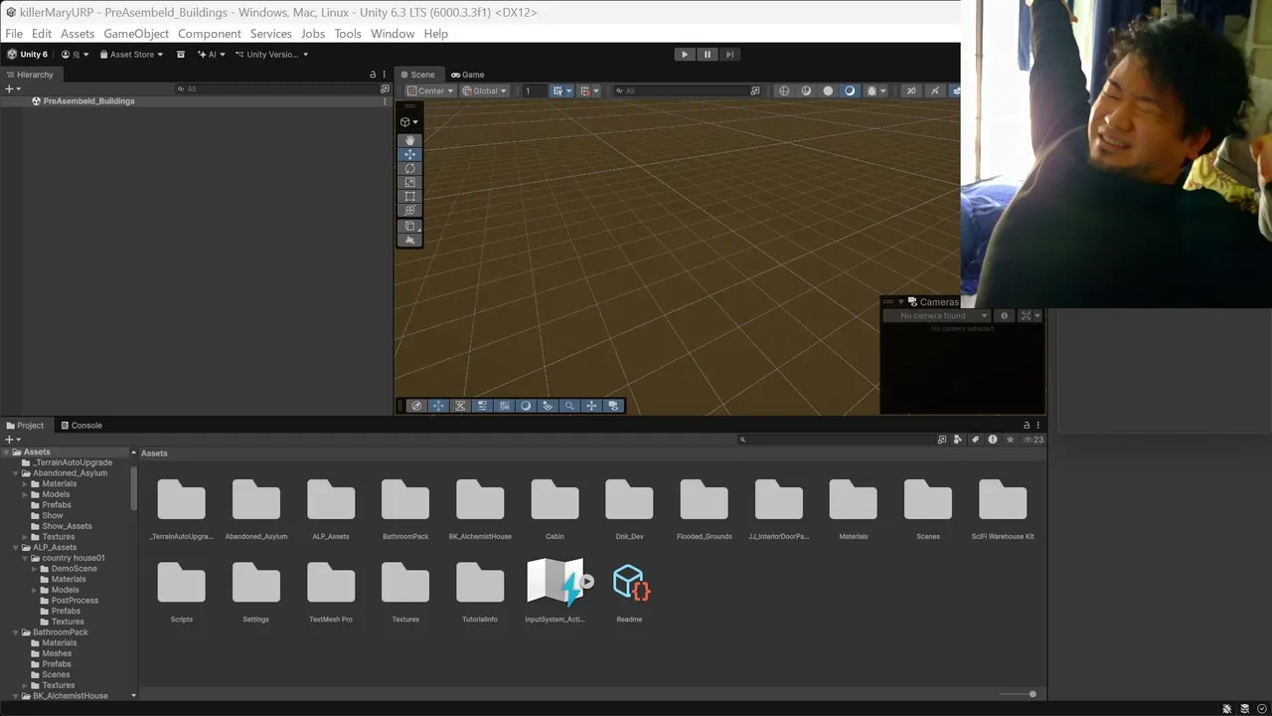Click the scene view search field
Screen dimensions: 1272x716
[x=682, y=90]
